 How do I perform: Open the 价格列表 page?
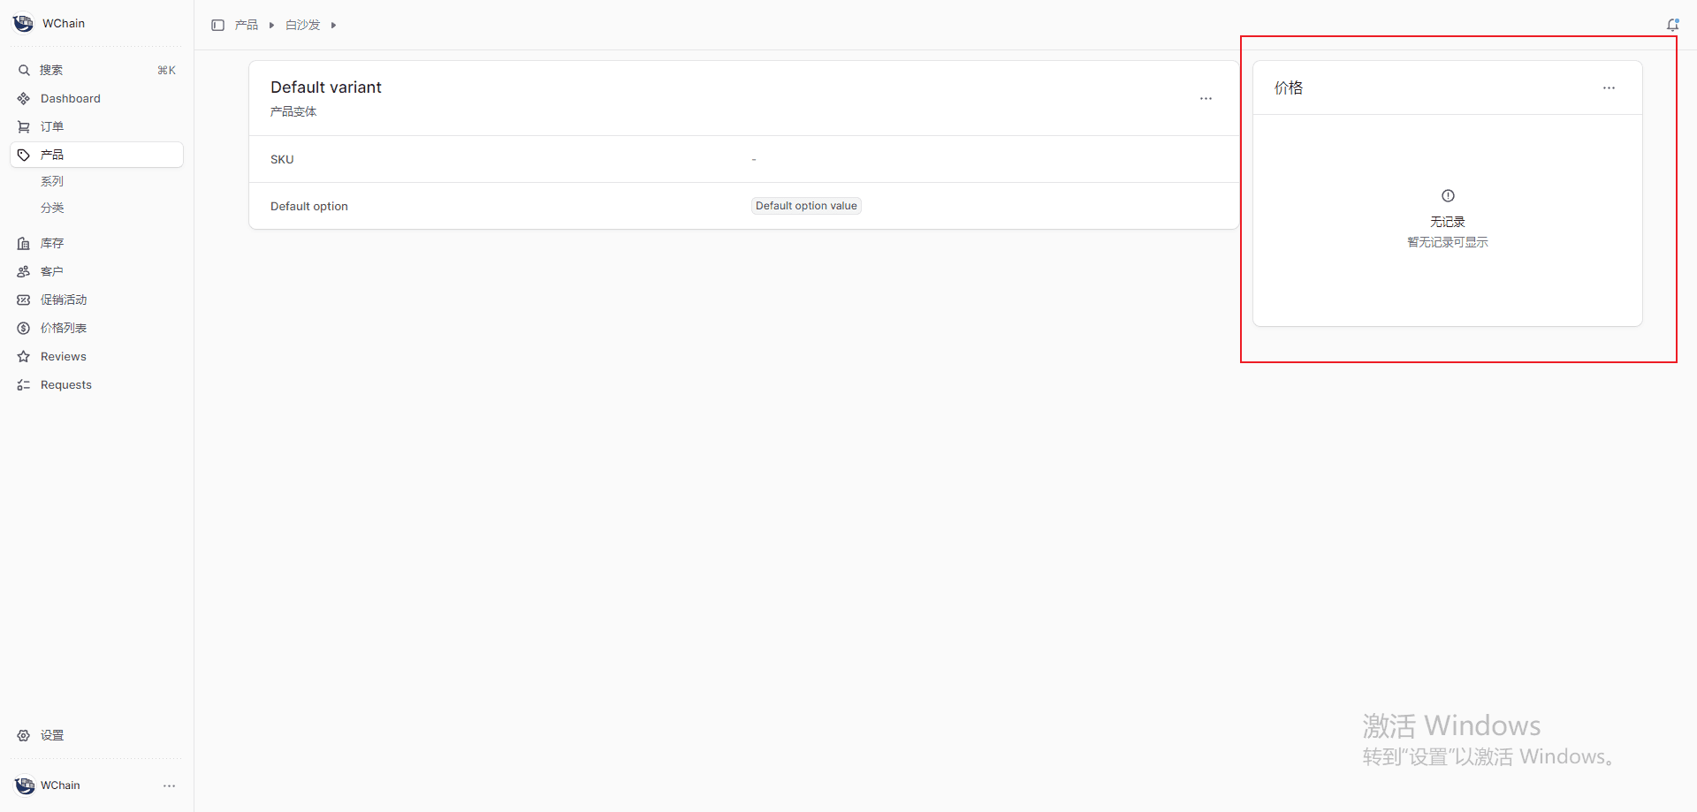click(x=63, y=328)
